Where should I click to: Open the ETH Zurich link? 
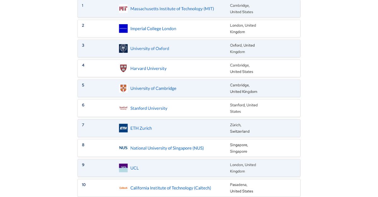[x=141, y=128]
